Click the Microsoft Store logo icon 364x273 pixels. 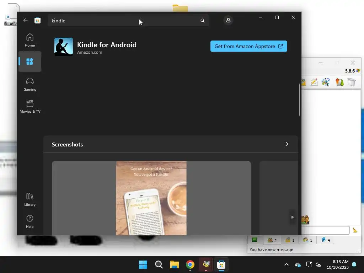click(37, 20)
